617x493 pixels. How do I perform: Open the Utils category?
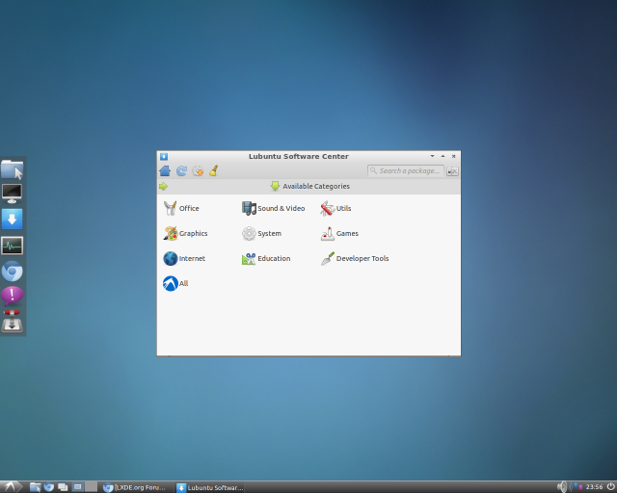pyautogui.click(x=335, y=208)
